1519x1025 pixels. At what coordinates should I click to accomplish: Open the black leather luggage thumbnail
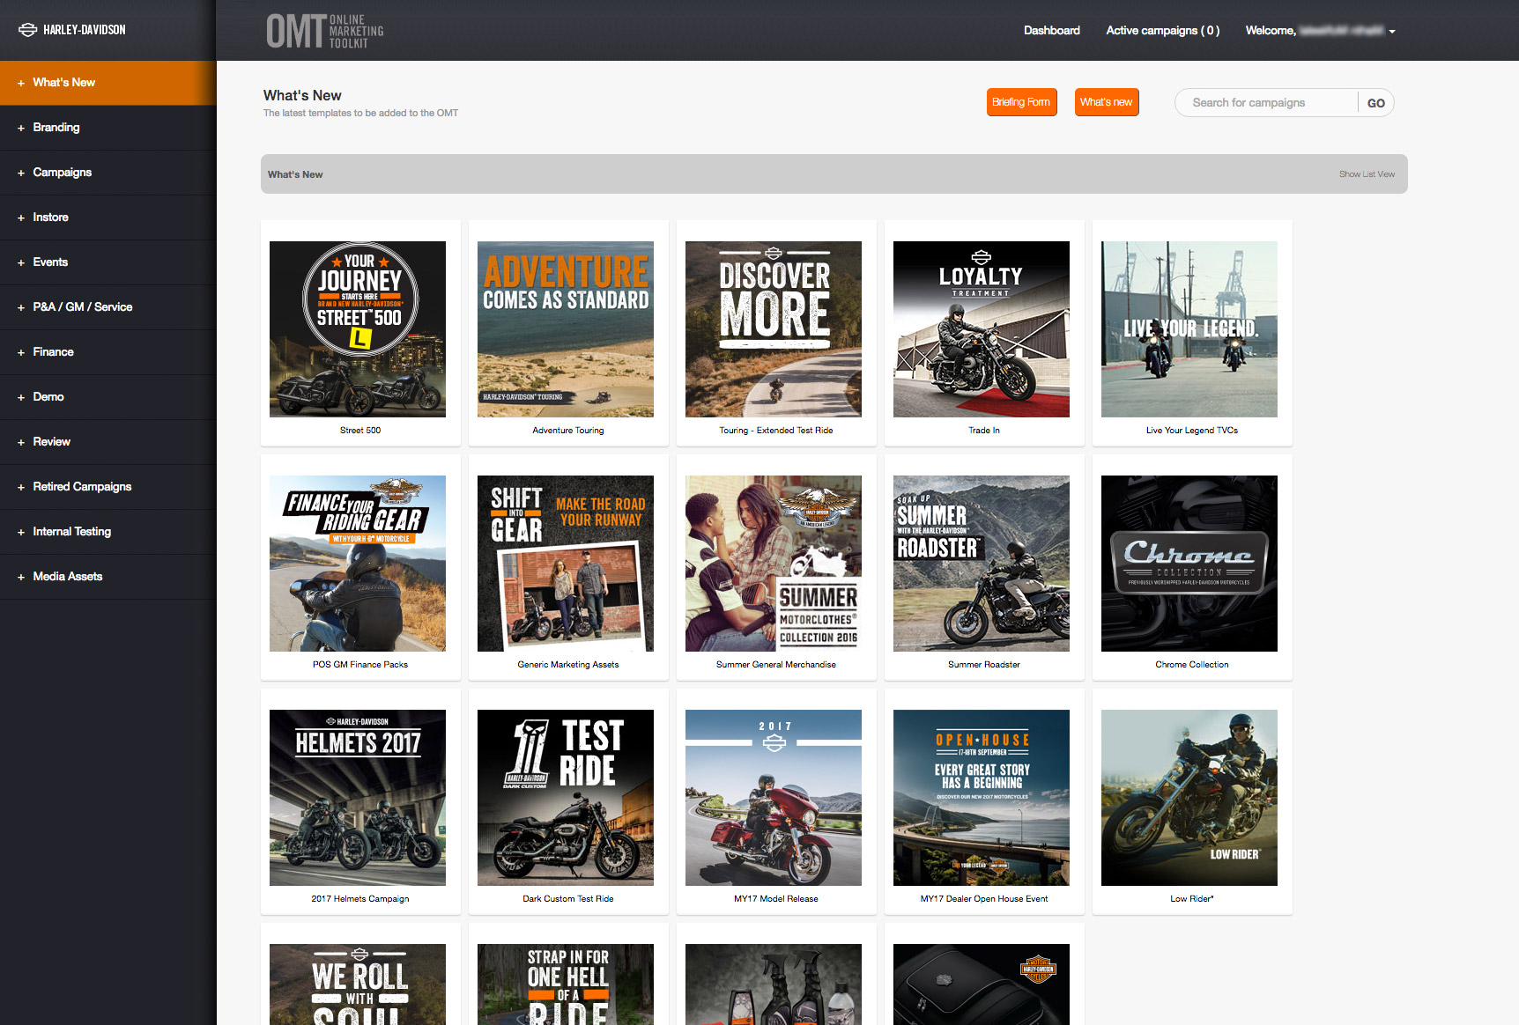click(982, 984)
